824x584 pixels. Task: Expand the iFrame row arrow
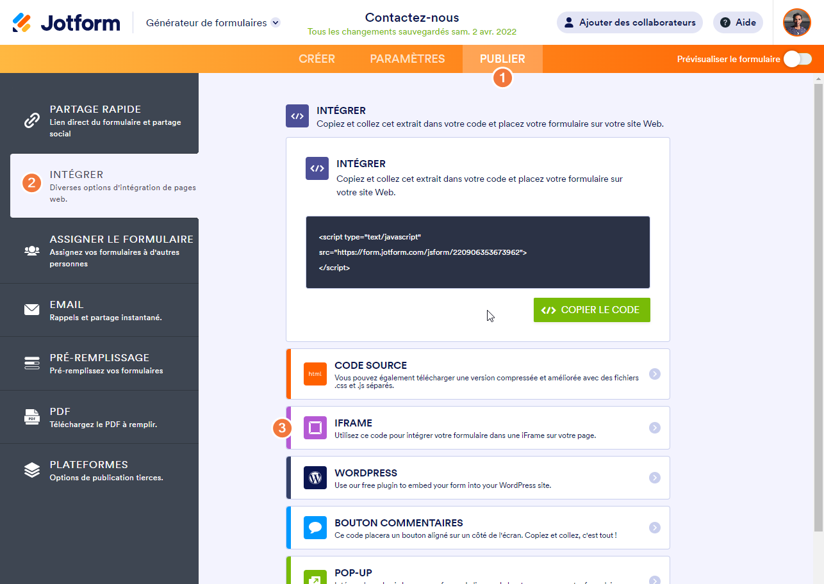pyautogui.click(x=654, y=428)
